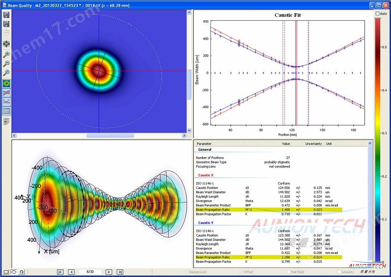Click the zoom out magnifier icon
The width and height of the screenshot is (391, 277).
(x=6, y=63)
